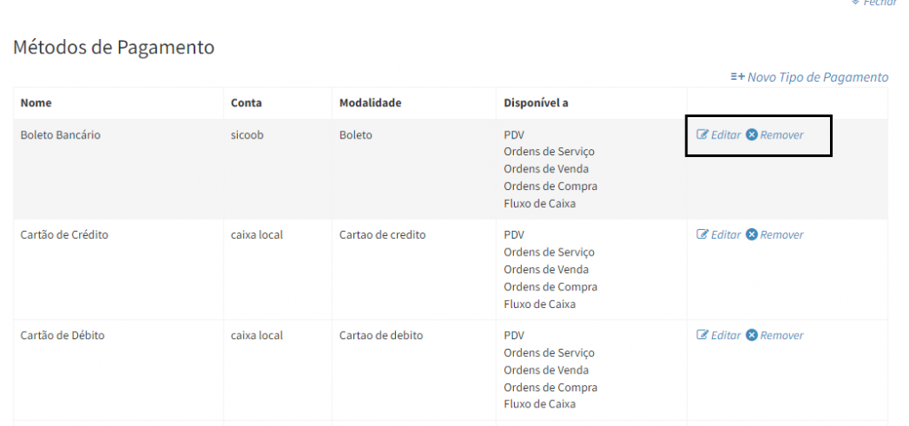The height and width of the screenshot is (426, 909).
Task: Select the Cartão de Débito name cell
Action: (64, 335)
